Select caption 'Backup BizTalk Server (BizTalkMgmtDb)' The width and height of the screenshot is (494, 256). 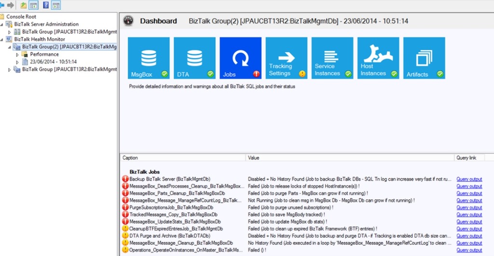pyautogui.click(x=170, y=179)
